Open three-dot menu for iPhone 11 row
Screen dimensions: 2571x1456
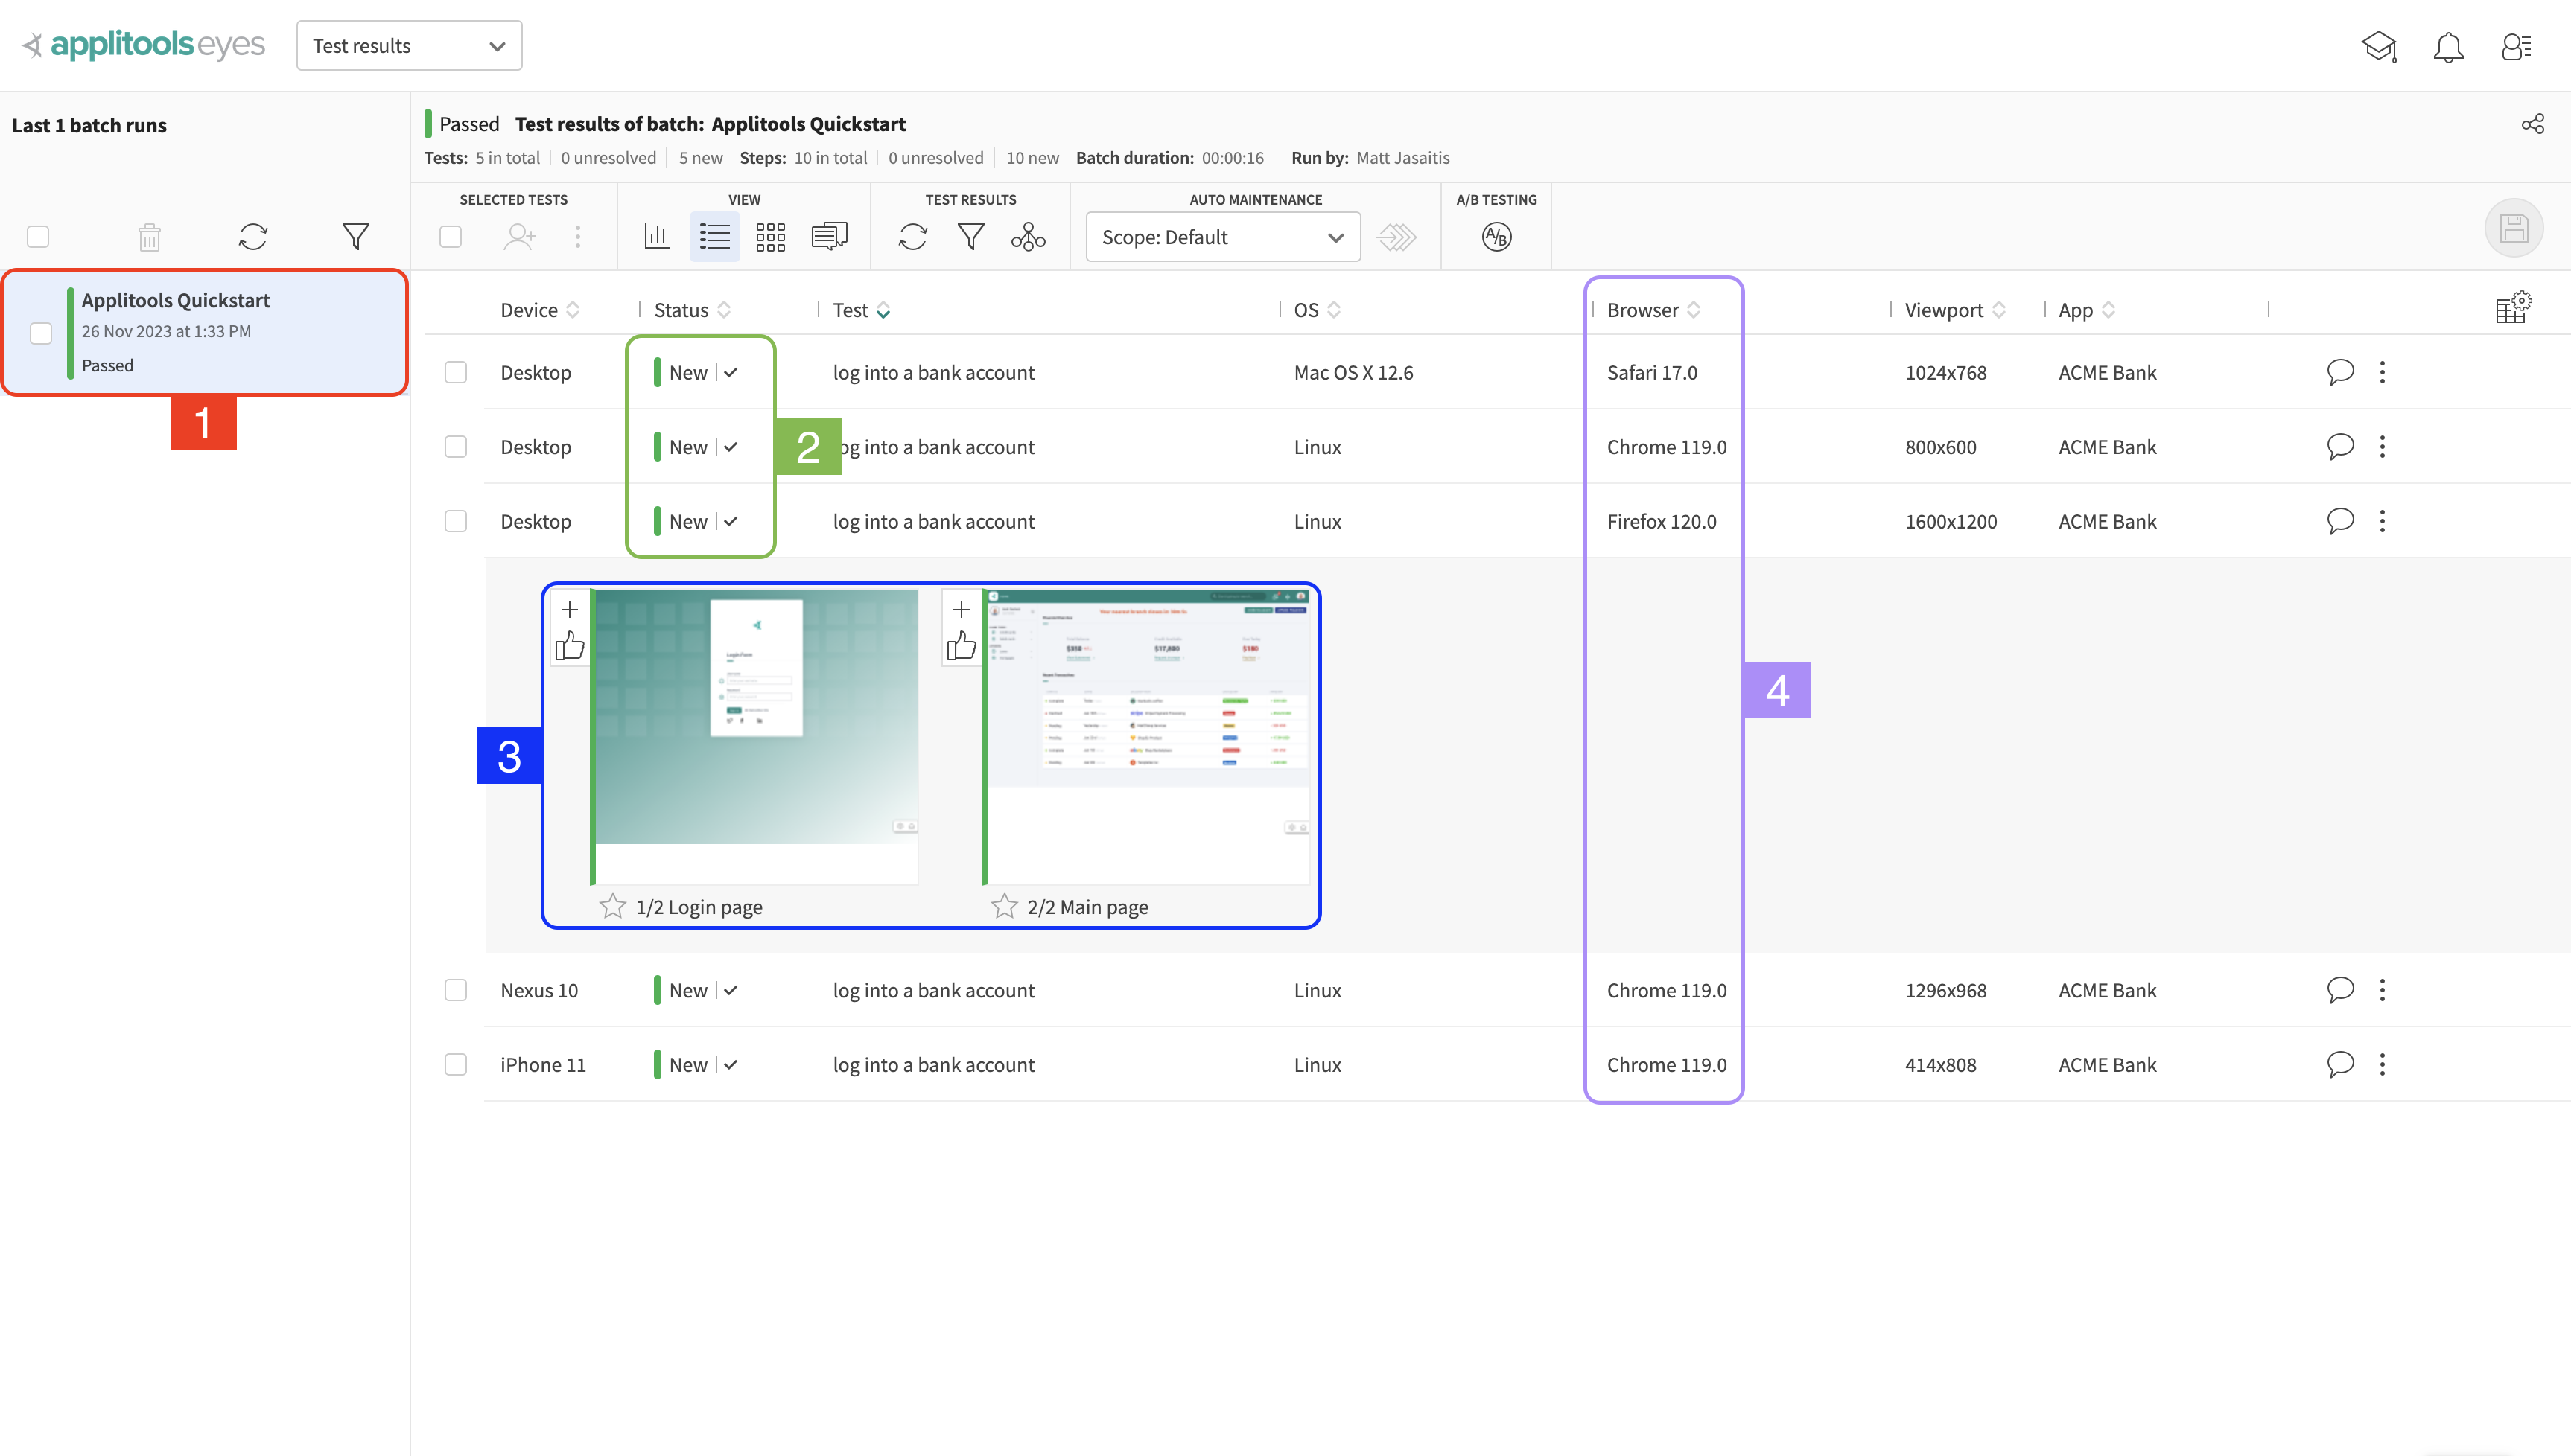[2382, 1064]
